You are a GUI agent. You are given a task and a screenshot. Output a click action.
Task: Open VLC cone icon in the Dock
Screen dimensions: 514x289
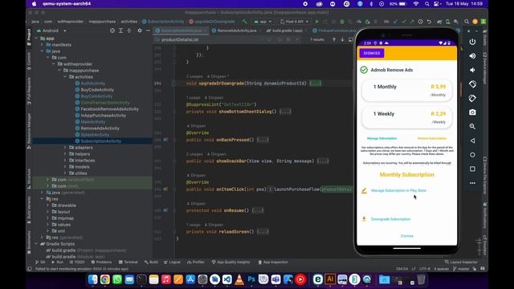tap(239, 279)
